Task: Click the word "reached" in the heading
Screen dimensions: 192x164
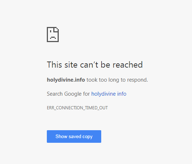Action: coord(128,65)
